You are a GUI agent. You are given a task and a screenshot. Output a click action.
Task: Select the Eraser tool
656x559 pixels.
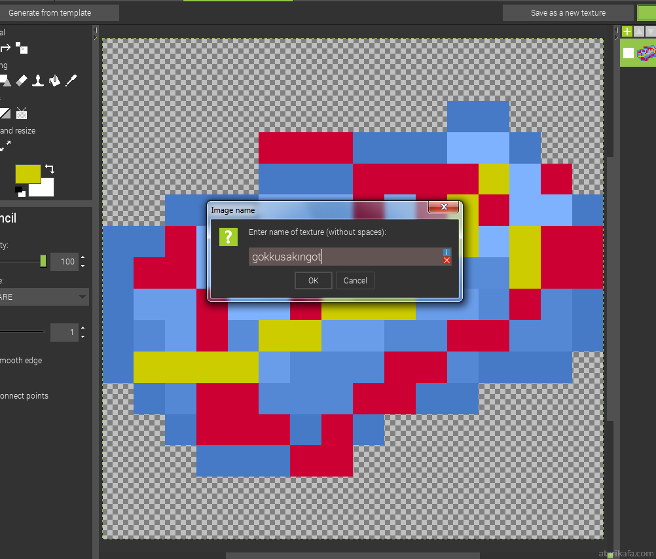22,81
